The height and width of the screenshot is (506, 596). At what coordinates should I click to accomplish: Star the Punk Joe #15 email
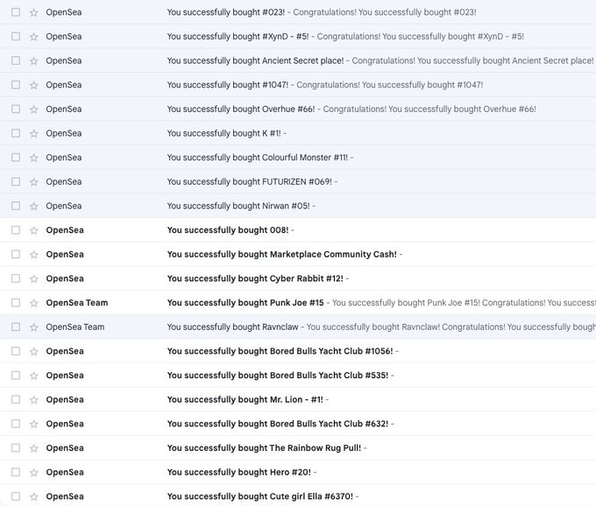click(34, 303)
